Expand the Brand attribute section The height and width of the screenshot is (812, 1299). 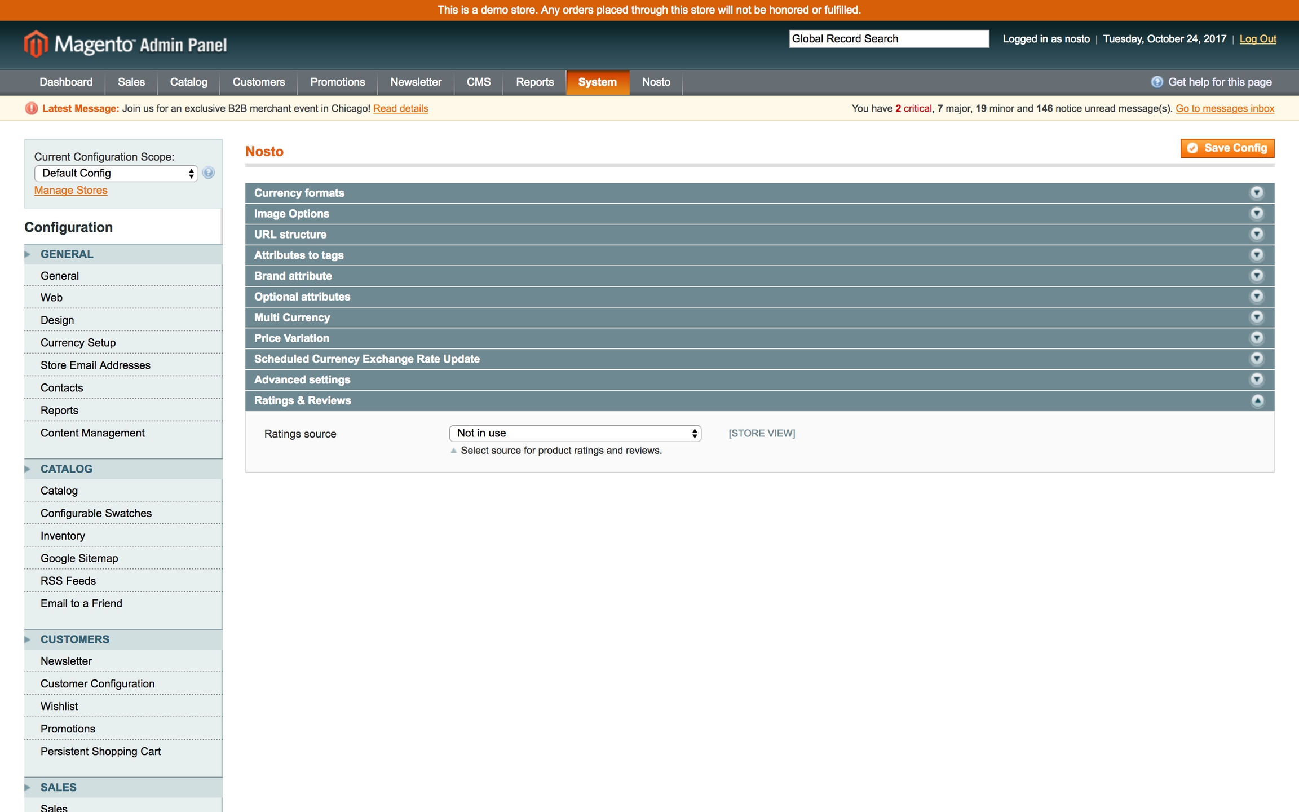tap(293, 276)
